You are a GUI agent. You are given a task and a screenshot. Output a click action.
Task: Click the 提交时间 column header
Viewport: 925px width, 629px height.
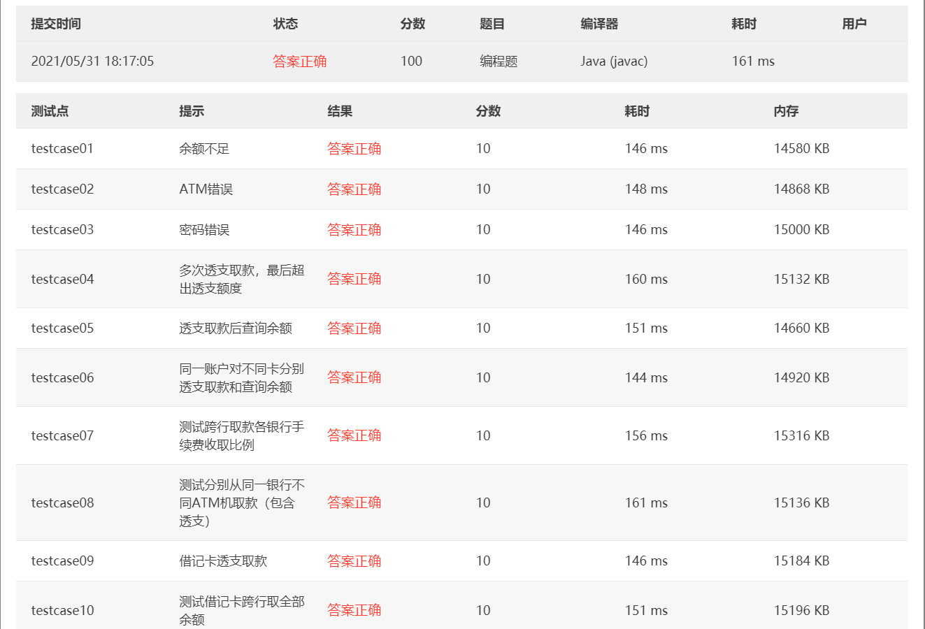coord(56,24)
